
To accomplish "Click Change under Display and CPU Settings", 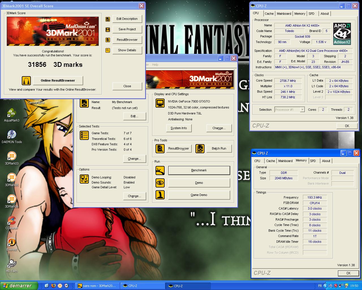I will click(219, 128).
